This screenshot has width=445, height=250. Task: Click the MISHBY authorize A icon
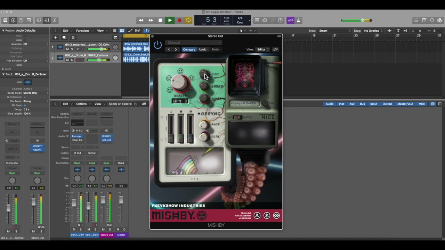pos(257,216)
